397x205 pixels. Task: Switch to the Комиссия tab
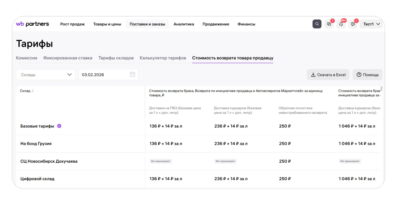pos(27,58)
